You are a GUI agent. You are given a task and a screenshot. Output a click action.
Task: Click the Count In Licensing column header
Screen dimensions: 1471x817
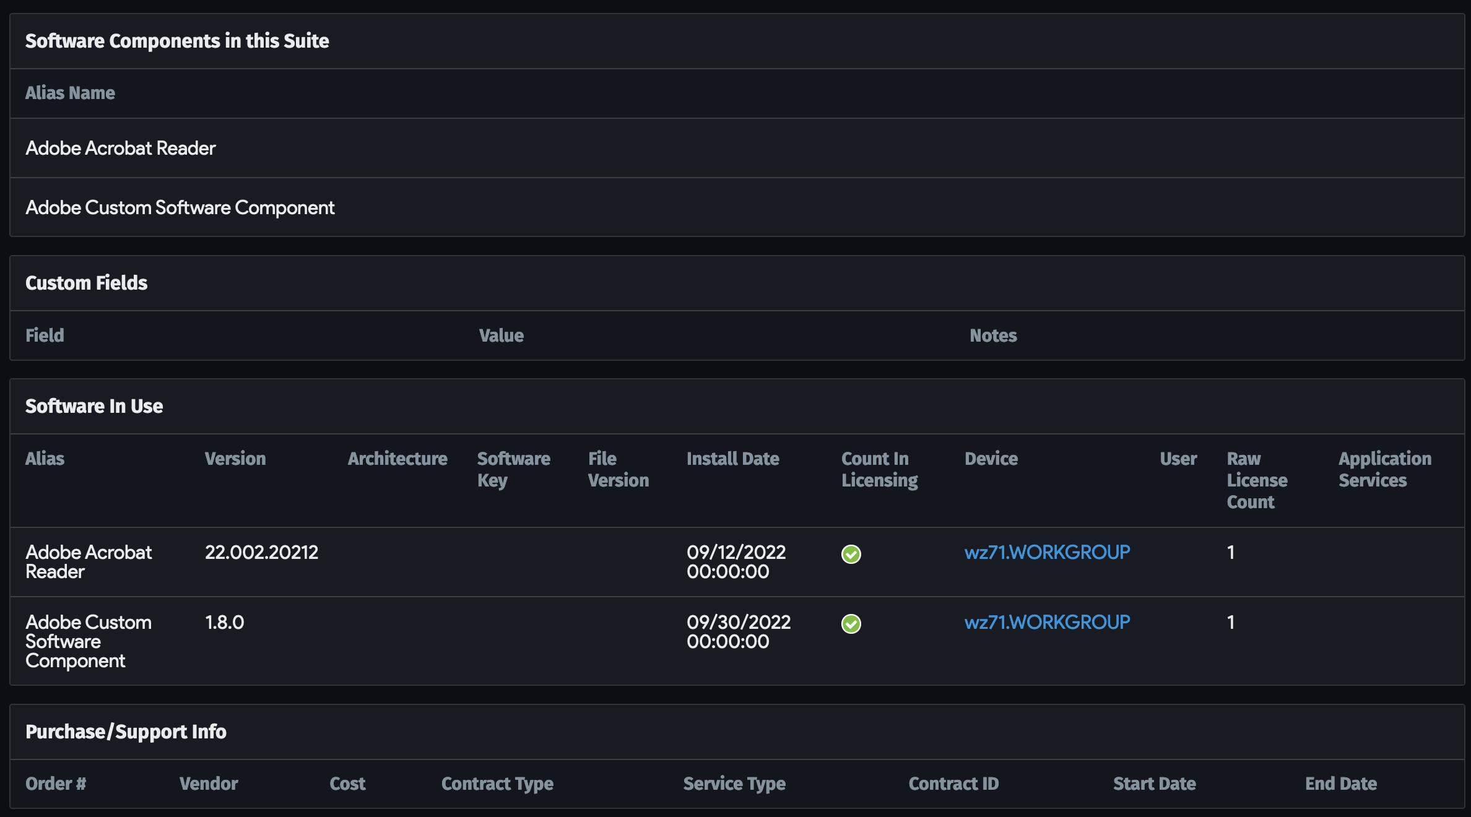(879, 469)
